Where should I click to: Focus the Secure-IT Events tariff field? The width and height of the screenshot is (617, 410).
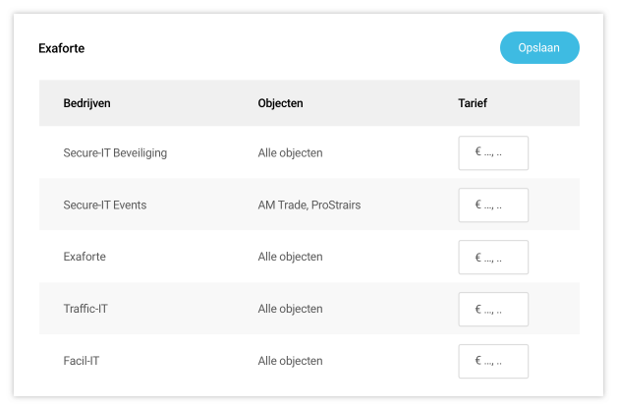493,205
